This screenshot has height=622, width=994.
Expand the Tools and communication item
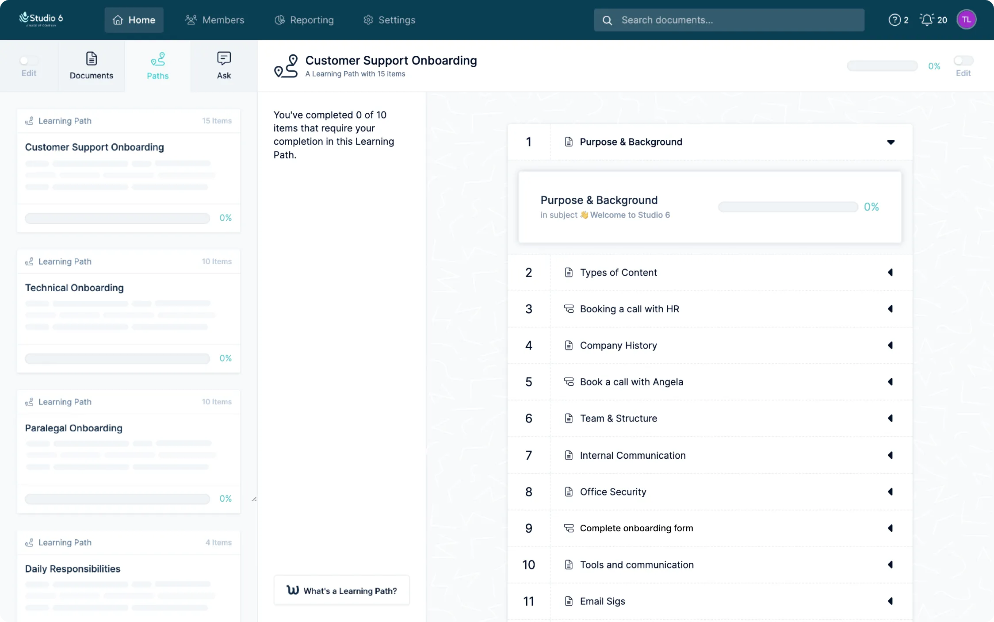891,564
